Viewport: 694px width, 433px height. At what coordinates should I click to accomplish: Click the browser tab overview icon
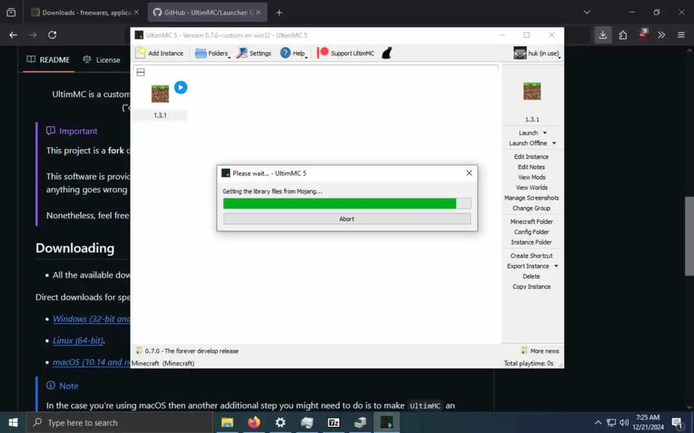point(11,12)
